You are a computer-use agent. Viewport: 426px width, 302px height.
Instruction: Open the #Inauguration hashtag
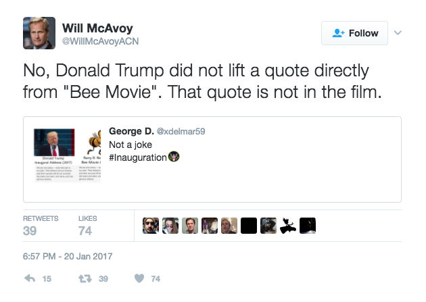[x=137, y=157]
